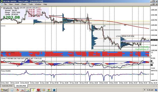Image resolution: width=158 pixels, height=92 pixels.
Task: Open the notepad document taskbar icon
Action: click(x=12, y=90)
